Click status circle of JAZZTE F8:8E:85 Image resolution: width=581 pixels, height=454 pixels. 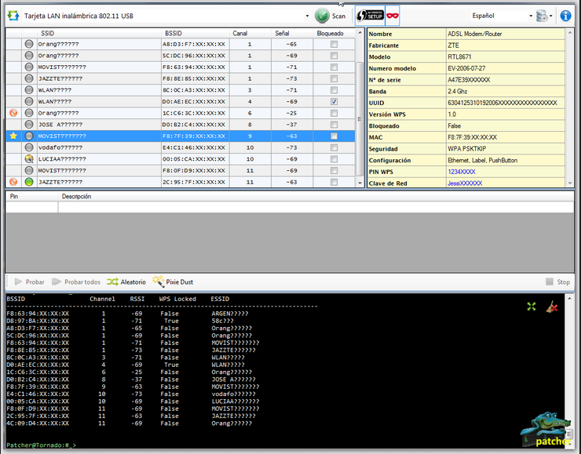click(x=29, y=78)
